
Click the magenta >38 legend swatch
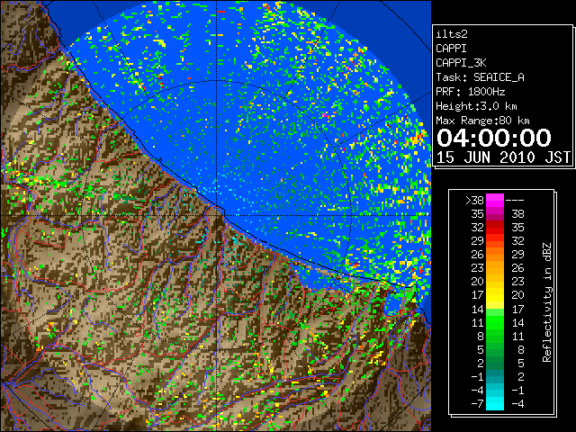(495, 200)
